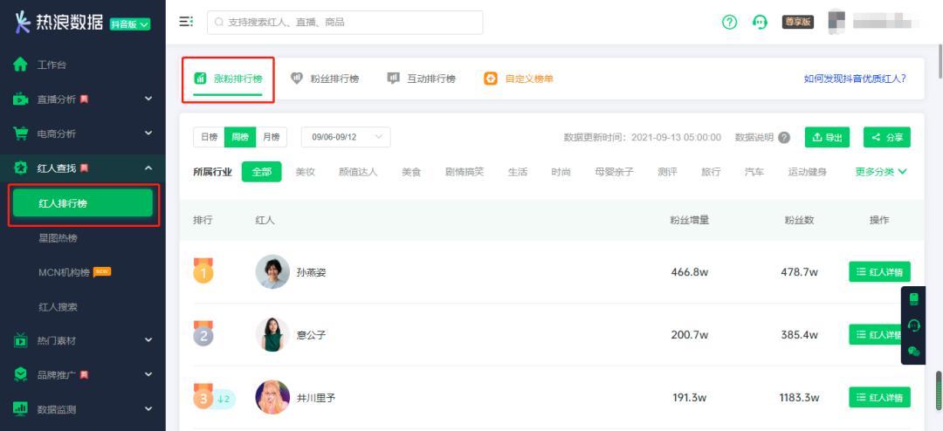The image size is (943, 431).
Task: Select the 美食 industry filter
Action: tap(411, 172)
